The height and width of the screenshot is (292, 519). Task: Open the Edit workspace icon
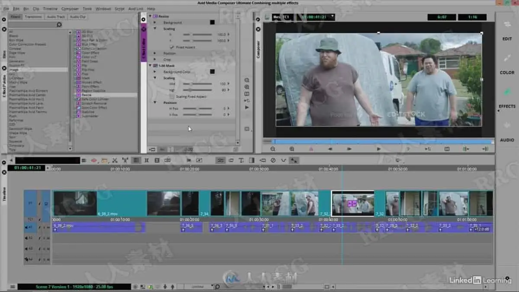(x=507, y=24)
